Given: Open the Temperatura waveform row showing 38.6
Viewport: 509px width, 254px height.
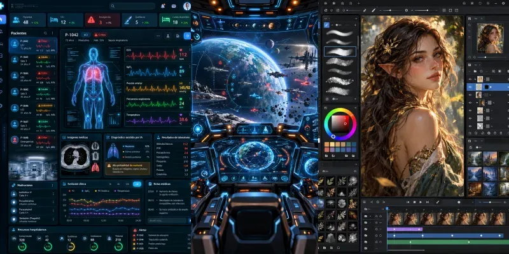Looking at the screenshot, I should (x=157, y=119).
